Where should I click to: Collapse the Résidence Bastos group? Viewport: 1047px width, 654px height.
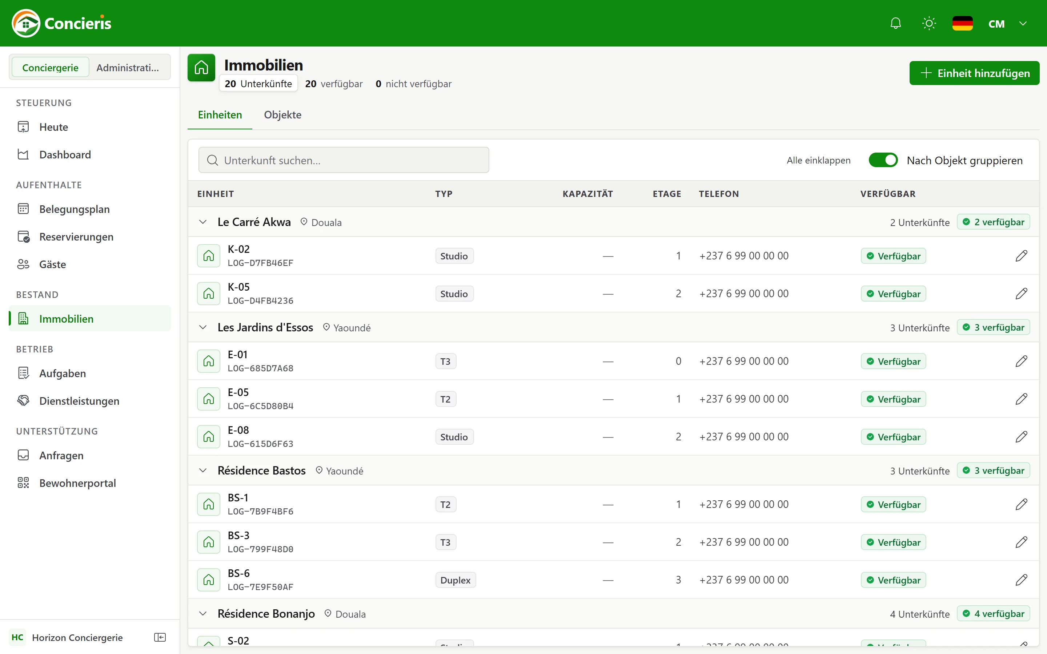202,470
